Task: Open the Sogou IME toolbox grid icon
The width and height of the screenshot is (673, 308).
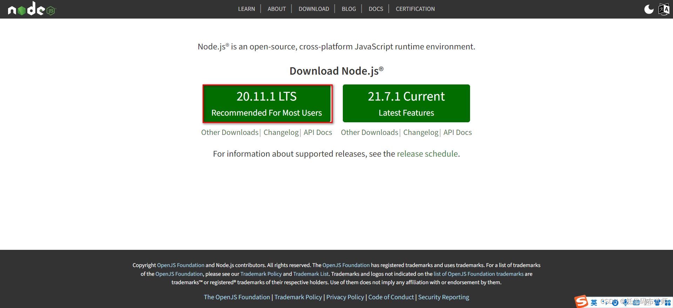Action: coord(667,302)
